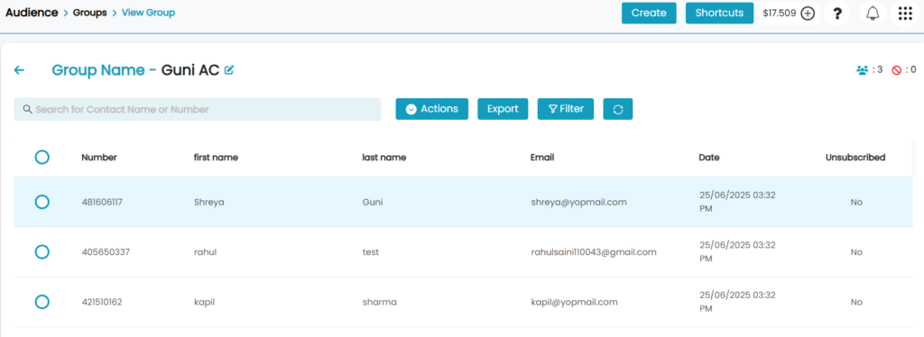Click first name rahul
The height and width of the screenshot is (337, 924).
(206, 251)
